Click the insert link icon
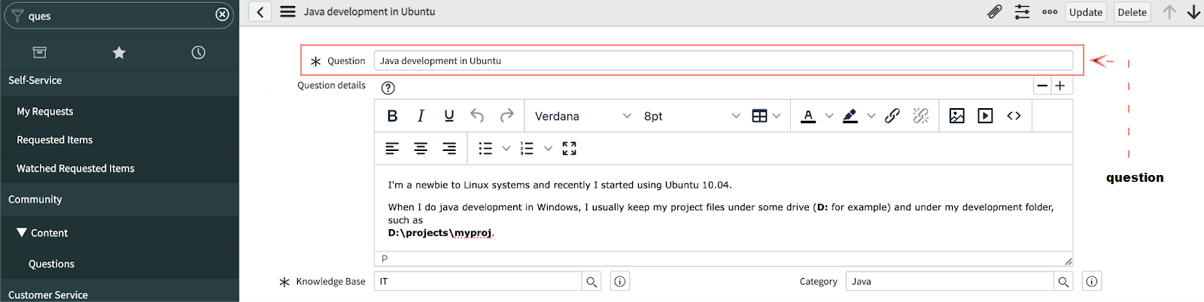 tap(892, 116)
